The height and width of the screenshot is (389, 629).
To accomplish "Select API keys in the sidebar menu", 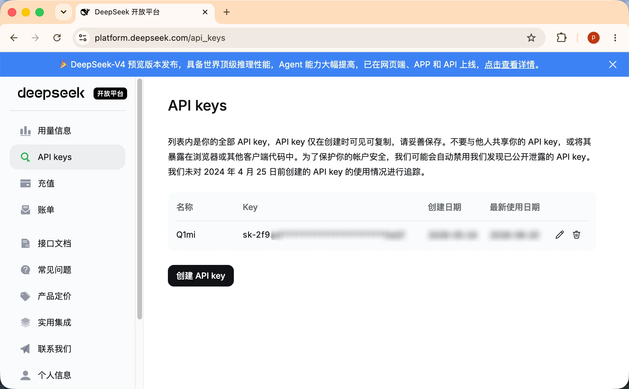I will point(67,157).
